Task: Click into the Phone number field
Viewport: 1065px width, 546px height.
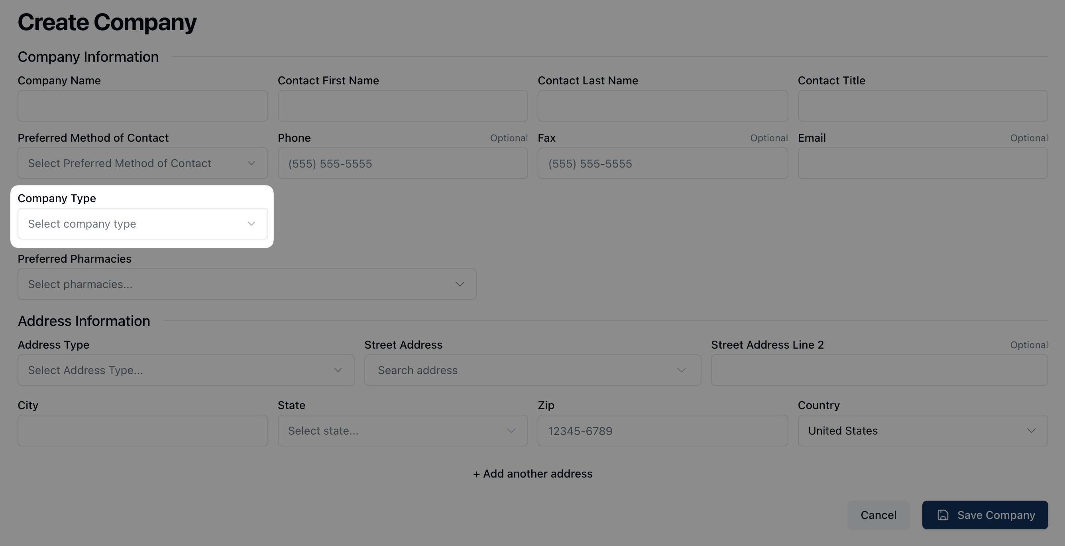Action: click(403, 164)
